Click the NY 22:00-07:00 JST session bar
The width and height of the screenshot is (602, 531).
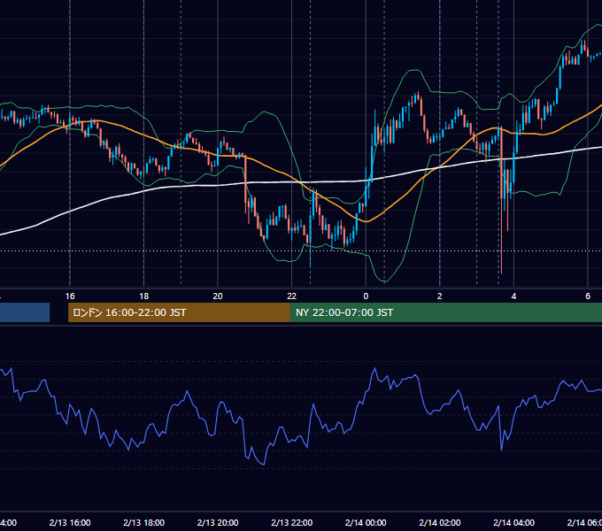(445, 312)
